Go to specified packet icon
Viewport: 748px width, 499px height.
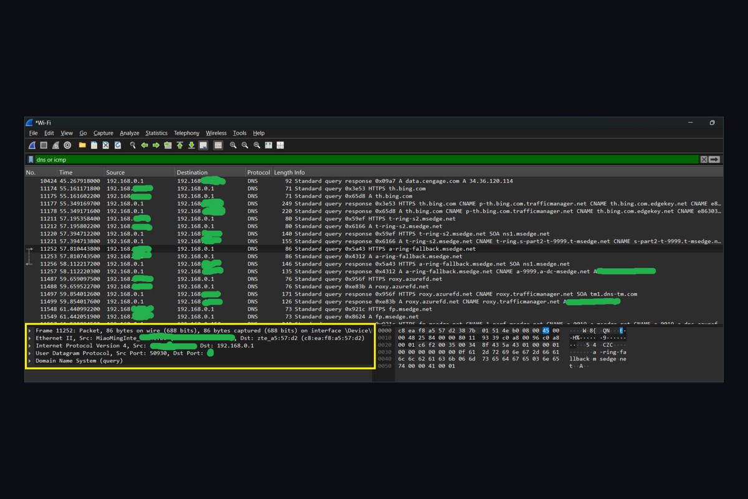(168, 145)
